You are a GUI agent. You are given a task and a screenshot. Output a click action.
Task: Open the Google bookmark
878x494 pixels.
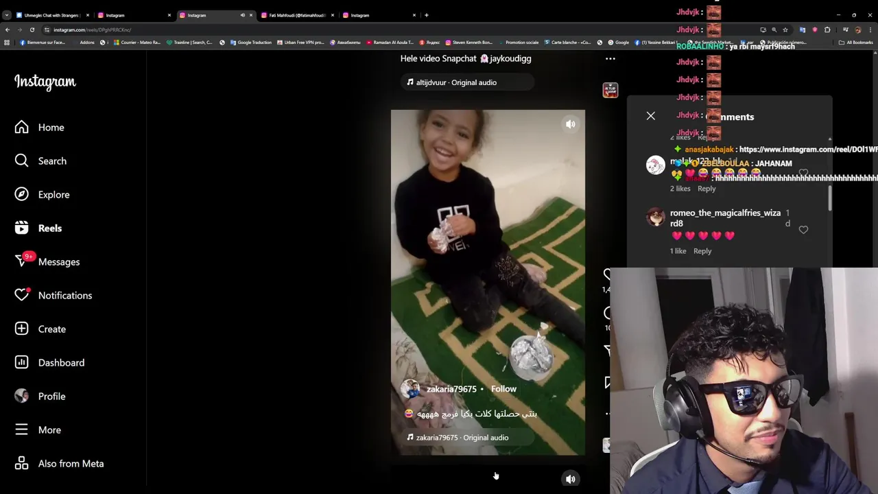(x=617, y=43)
